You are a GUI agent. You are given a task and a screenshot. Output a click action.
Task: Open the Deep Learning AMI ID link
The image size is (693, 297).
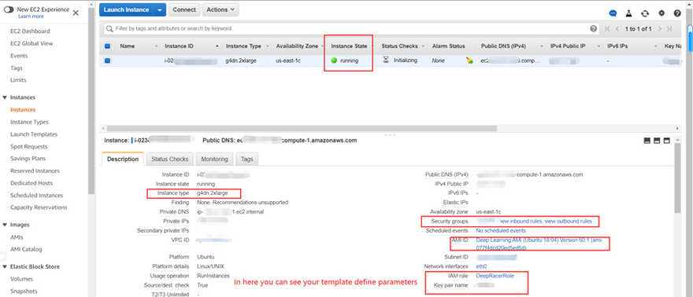pyautogui.click(x=539, y=244)
